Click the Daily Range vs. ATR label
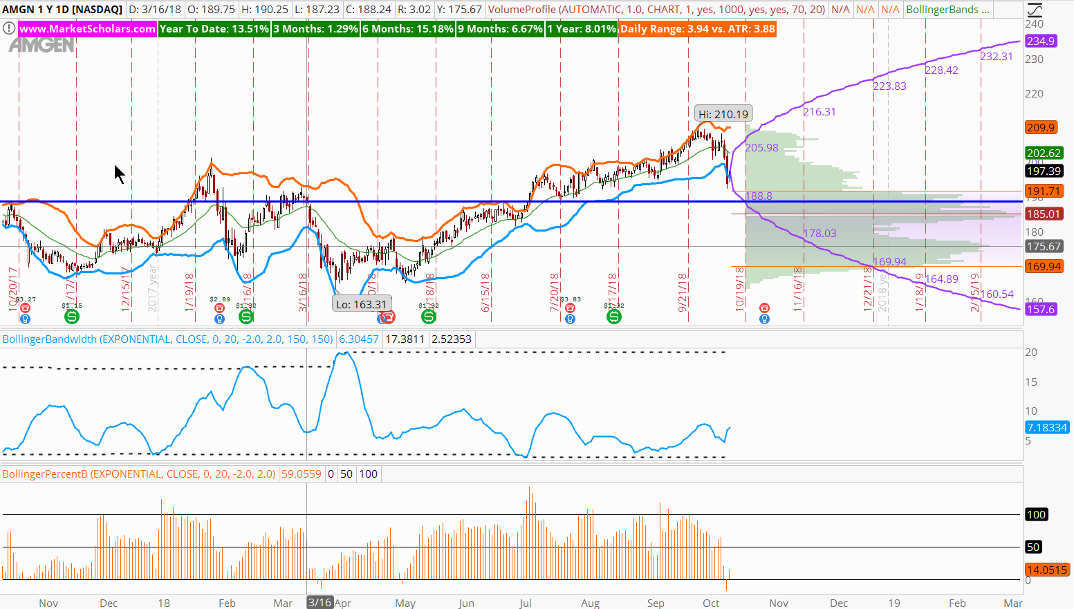The width and height of the screenshot is (1074, 609). [698, 29]
